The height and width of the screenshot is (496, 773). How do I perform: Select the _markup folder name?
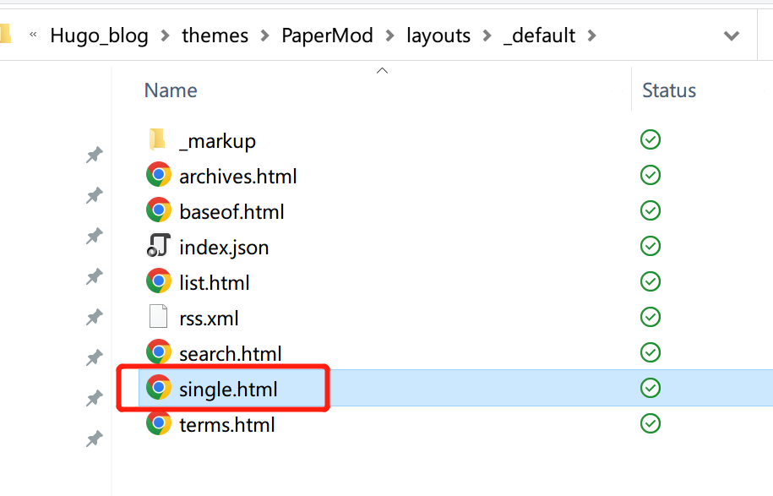click(217, 141)
